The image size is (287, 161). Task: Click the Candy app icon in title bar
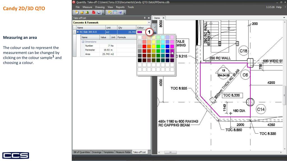pos(74,2)
